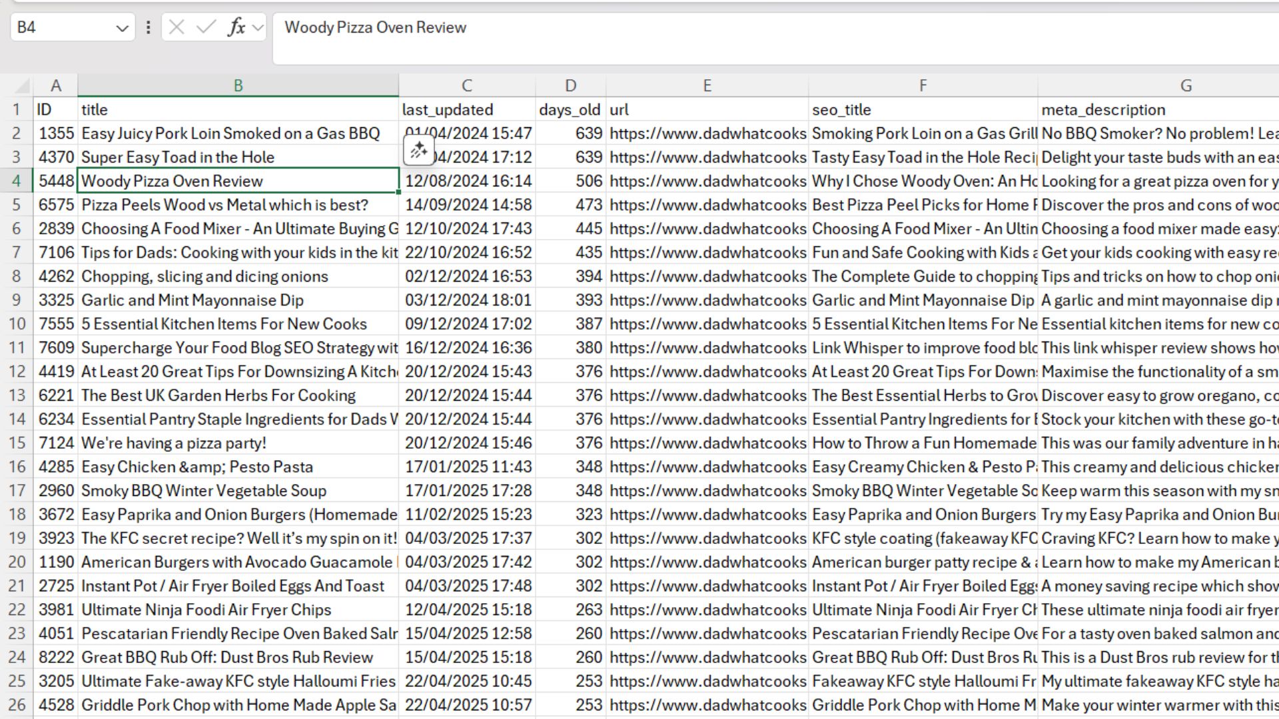Click the Copilot sparkle icon near cell C3

(x=418, y=150)
